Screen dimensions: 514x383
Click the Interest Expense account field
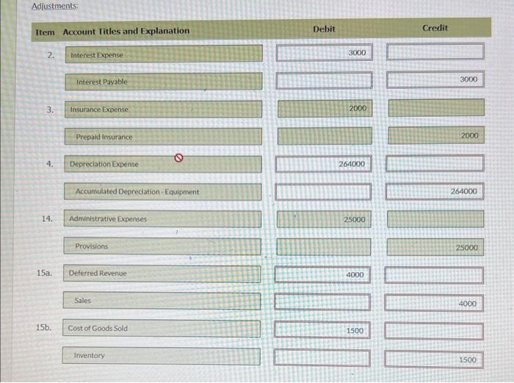click(164, 54)
